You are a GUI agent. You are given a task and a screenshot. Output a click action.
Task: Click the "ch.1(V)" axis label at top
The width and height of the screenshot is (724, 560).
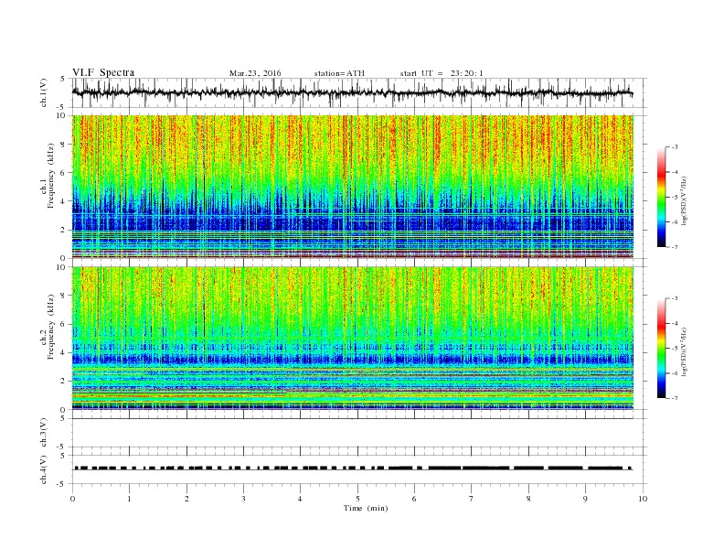44,92
